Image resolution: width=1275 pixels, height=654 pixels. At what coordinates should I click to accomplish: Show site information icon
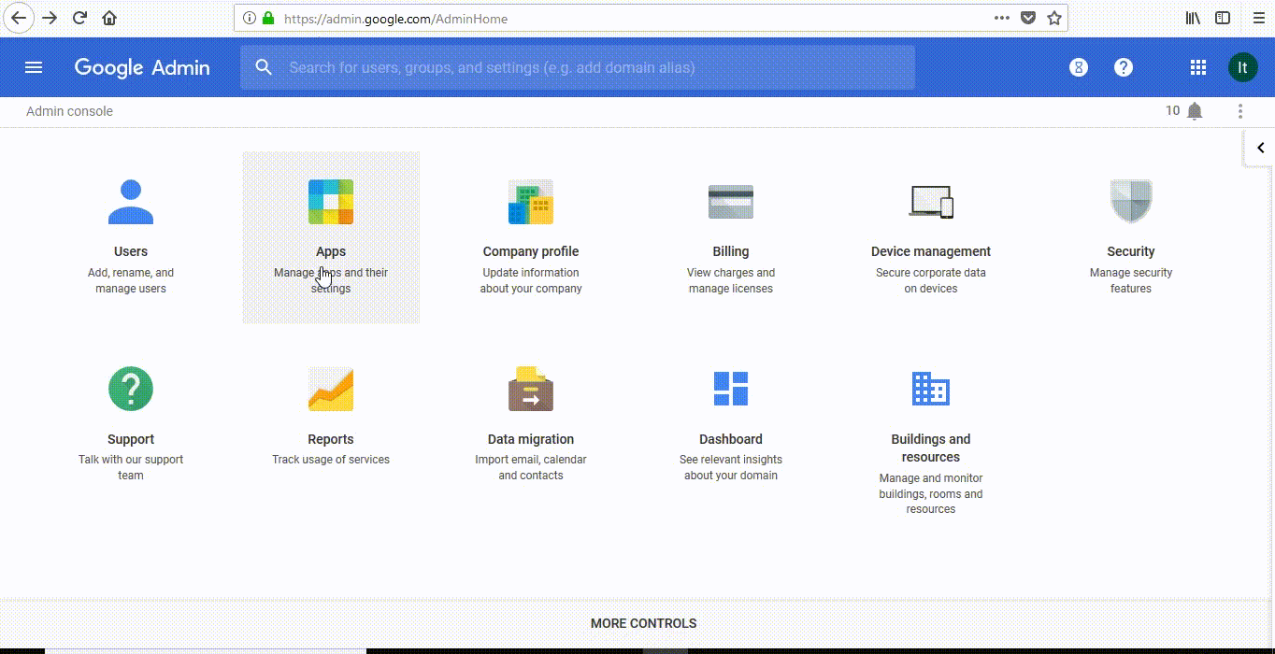coord(249,18)
